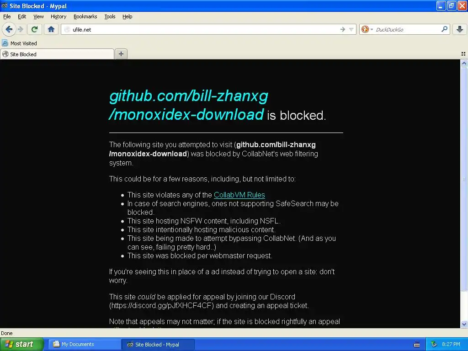Click the site identity icon in address bar
The image size is (468, 351).
pyautogui.click(x=67, y=29)
